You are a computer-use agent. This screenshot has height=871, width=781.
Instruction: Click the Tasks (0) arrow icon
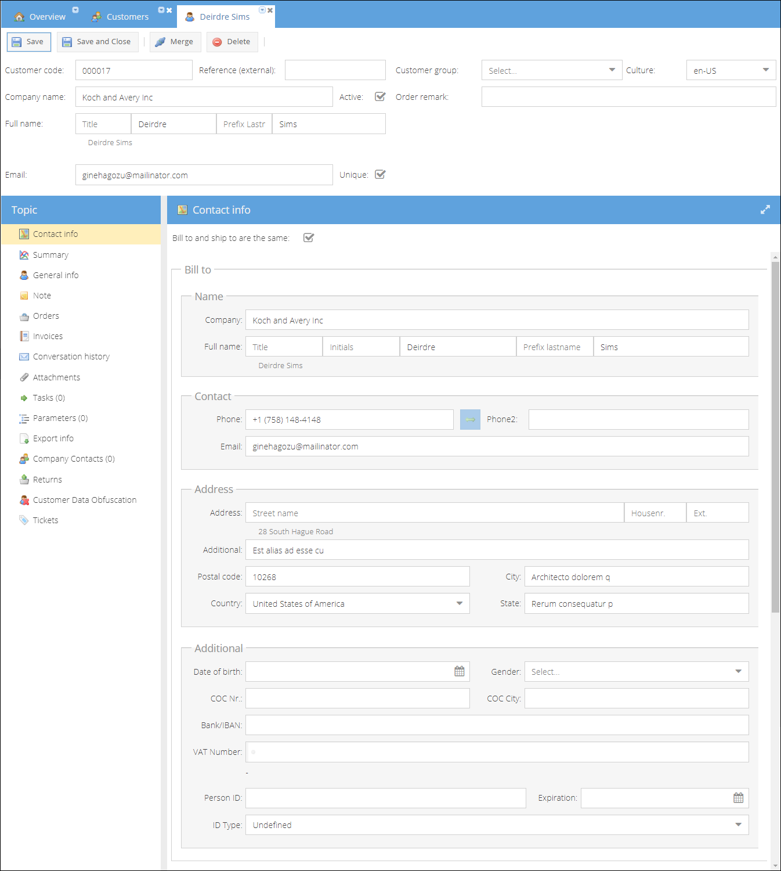coord(24,398)
